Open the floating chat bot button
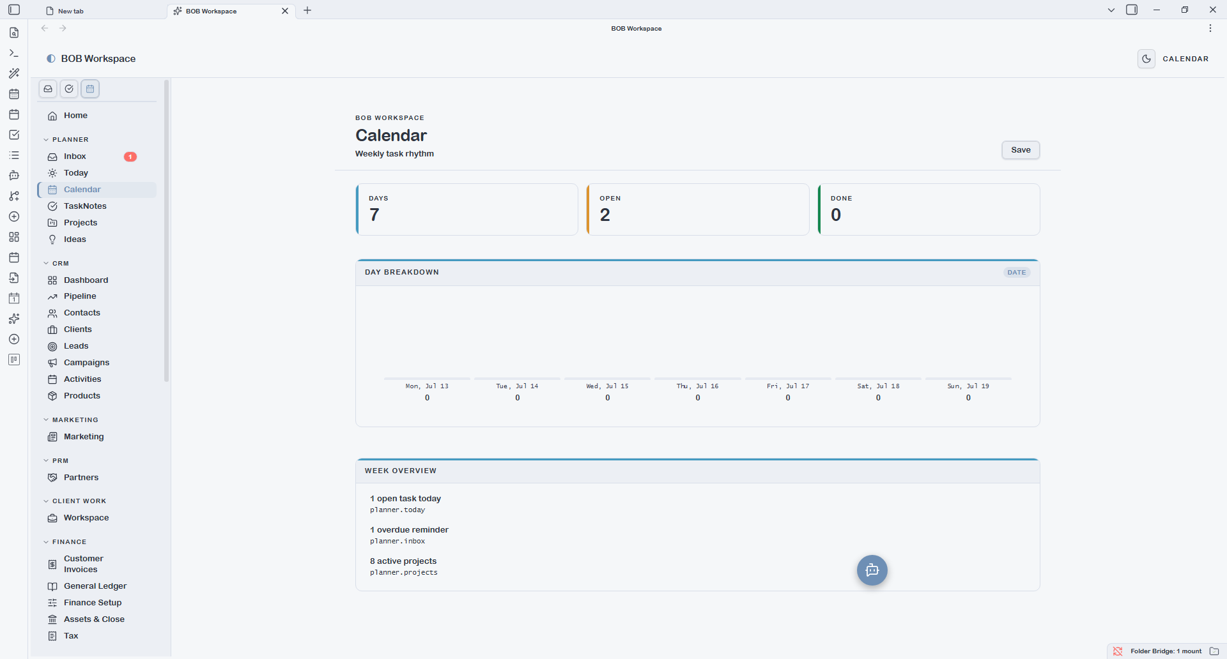Screen dimensions: 1227x659 (872, 570)
